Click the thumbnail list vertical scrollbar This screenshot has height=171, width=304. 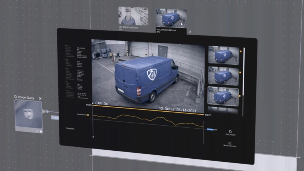pos(244,71)
